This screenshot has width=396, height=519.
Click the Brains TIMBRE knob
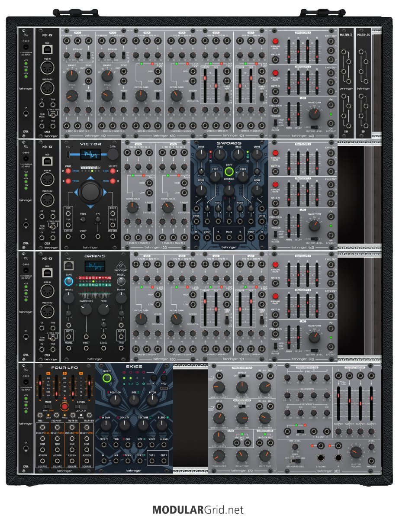point(68,297)
